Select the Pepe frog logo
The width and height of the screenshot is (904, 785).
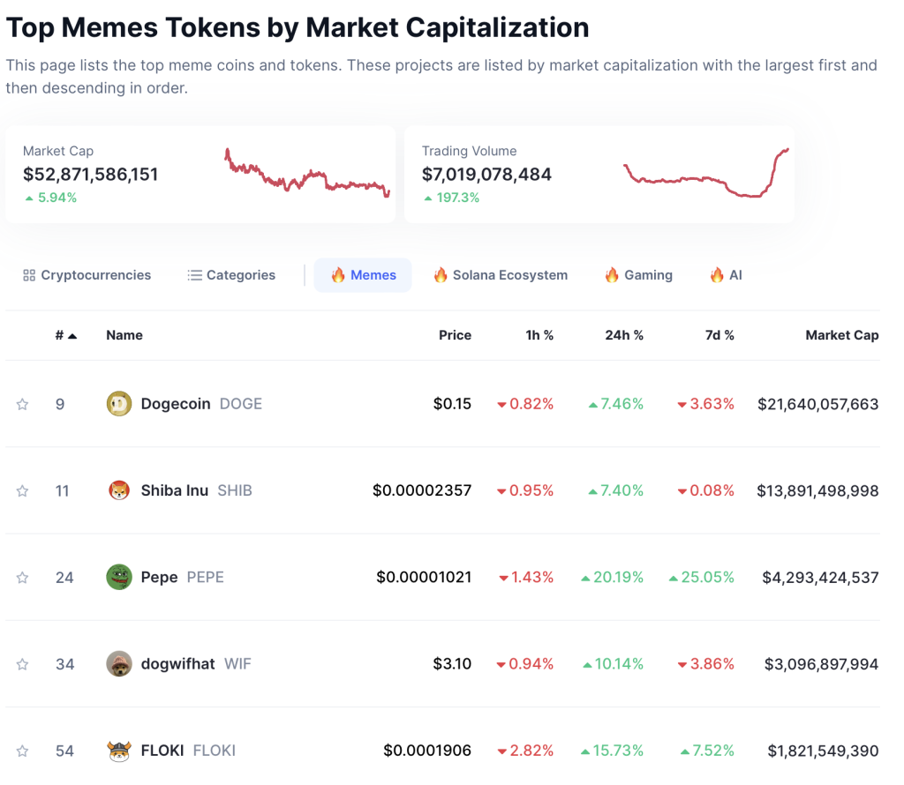[x=119, y=577]
